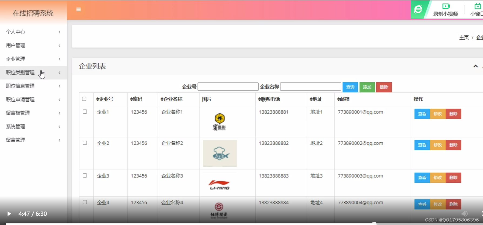This screenshot has height=225, width=483.
Task: Focus the 企业名称 search input field
Action: pyautogui.click(x=311, y=87)
